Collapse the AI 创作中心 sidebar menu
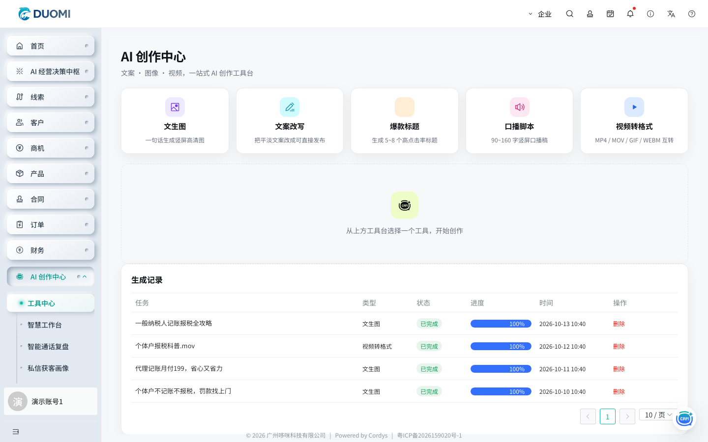 (51, 276)
